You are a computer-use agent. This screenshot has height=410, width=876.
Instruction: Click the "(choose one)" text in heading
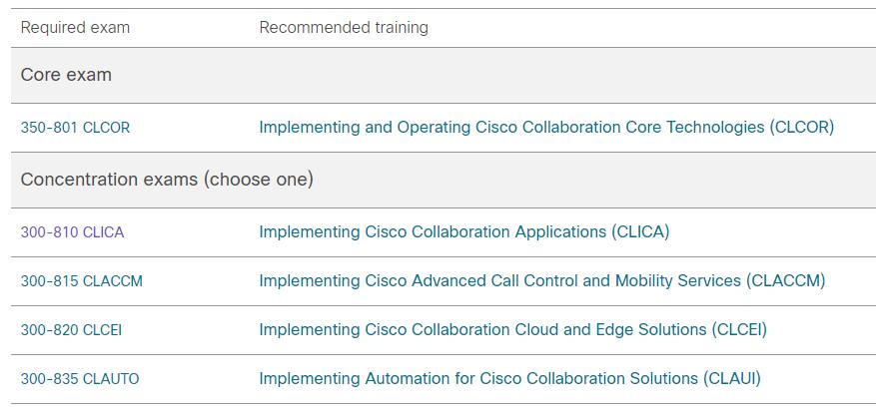click(258, 180)
